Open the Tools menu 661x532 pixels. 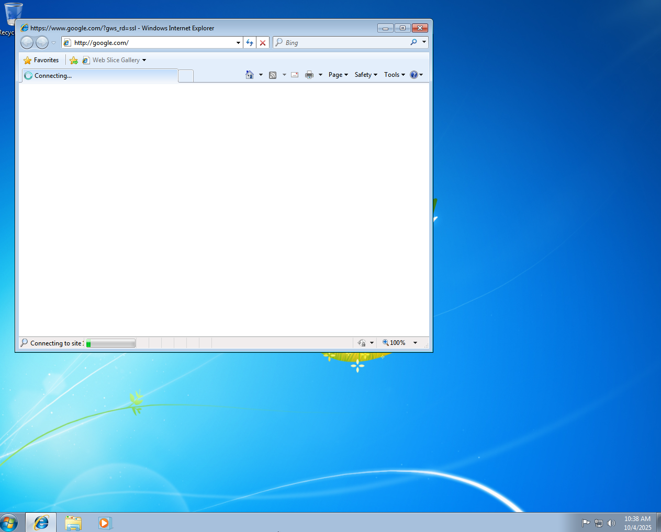(395, 75)
